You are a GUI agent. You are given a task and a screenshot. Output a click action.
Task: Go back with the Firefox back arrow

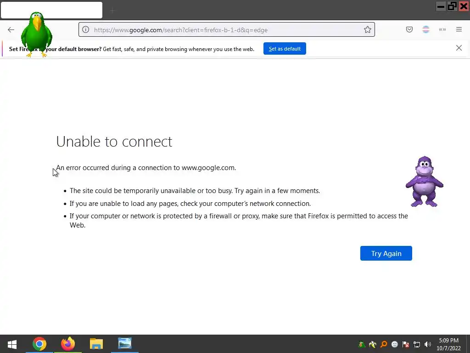coord(11,29)
